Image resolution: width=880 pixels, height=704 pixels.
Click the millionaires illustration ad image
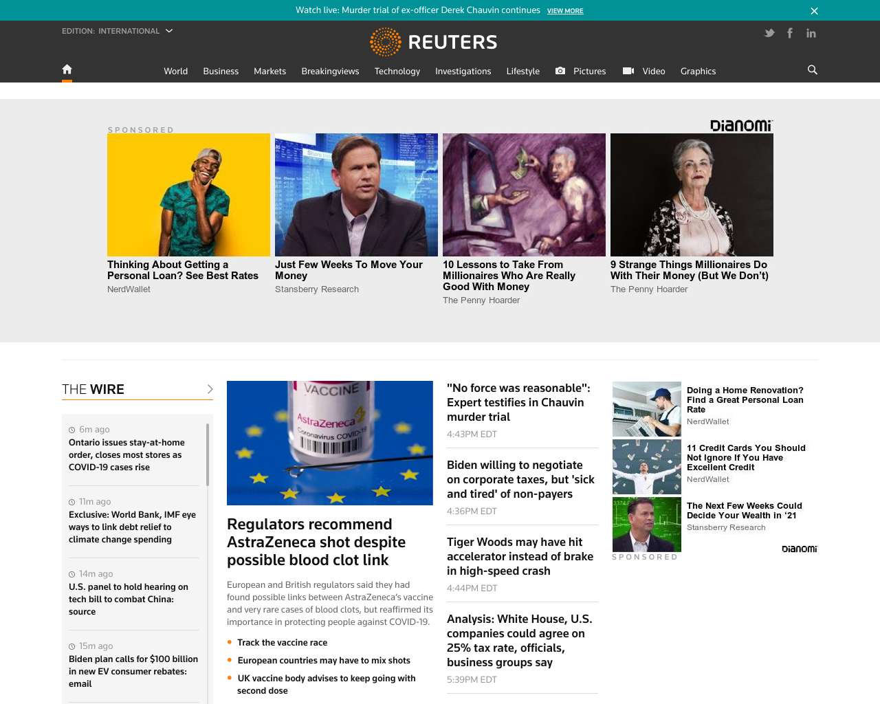coord(524,195)
